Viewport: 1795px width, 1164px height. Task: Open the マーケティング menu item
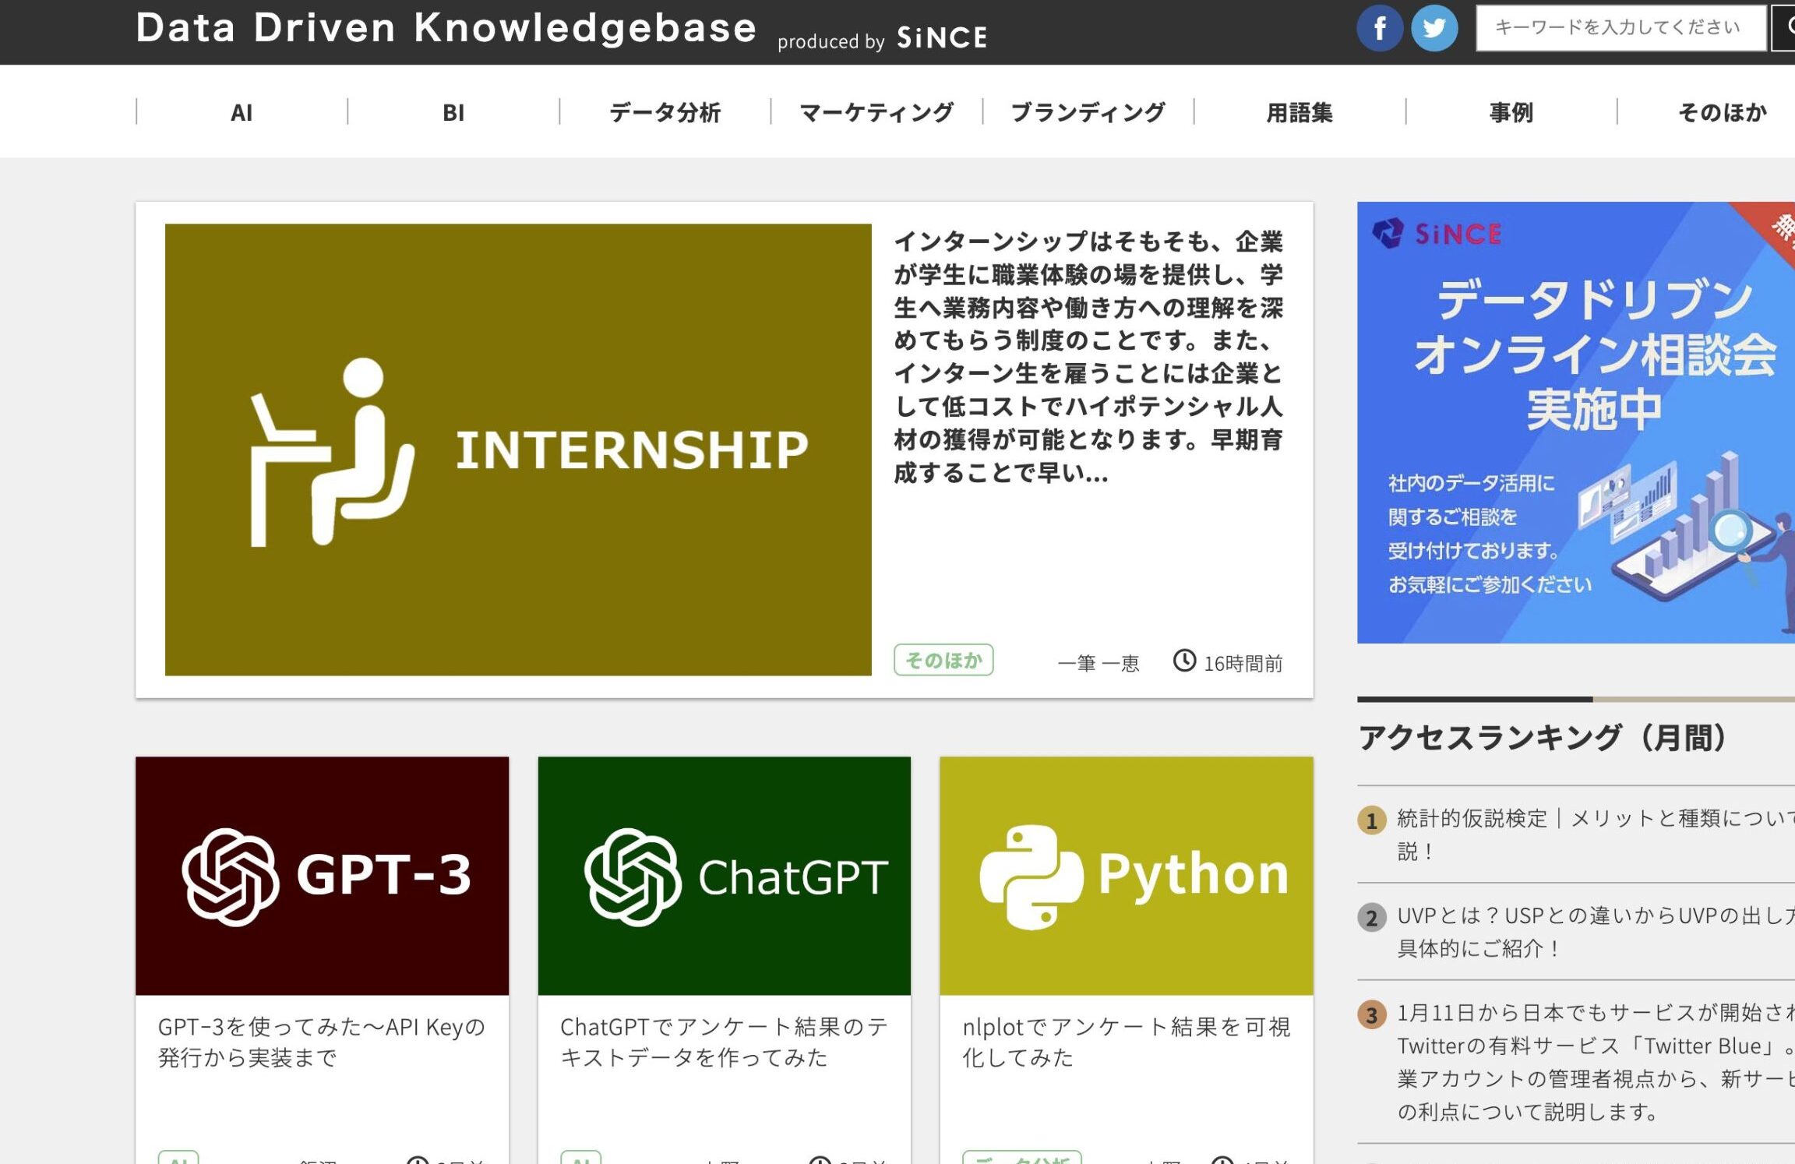(x=876, y=112)
